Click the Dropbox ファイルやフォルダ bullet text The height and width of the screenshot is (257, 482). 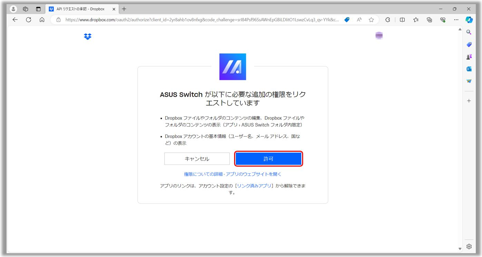pos(235,121)
